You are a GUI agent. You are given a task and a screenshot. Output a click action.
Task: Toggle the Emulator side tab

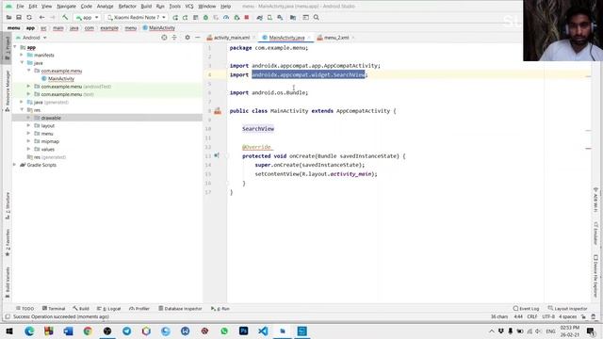pos(595,233)
